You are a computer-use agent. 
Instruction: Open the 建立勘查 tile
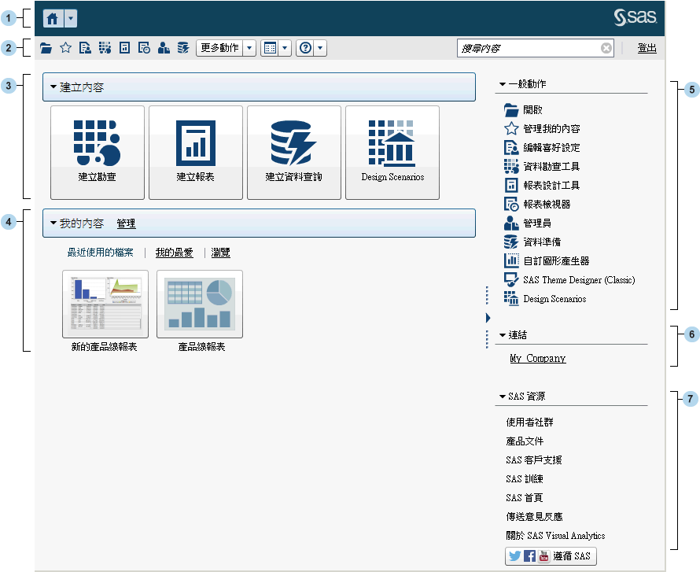point(98,152)
